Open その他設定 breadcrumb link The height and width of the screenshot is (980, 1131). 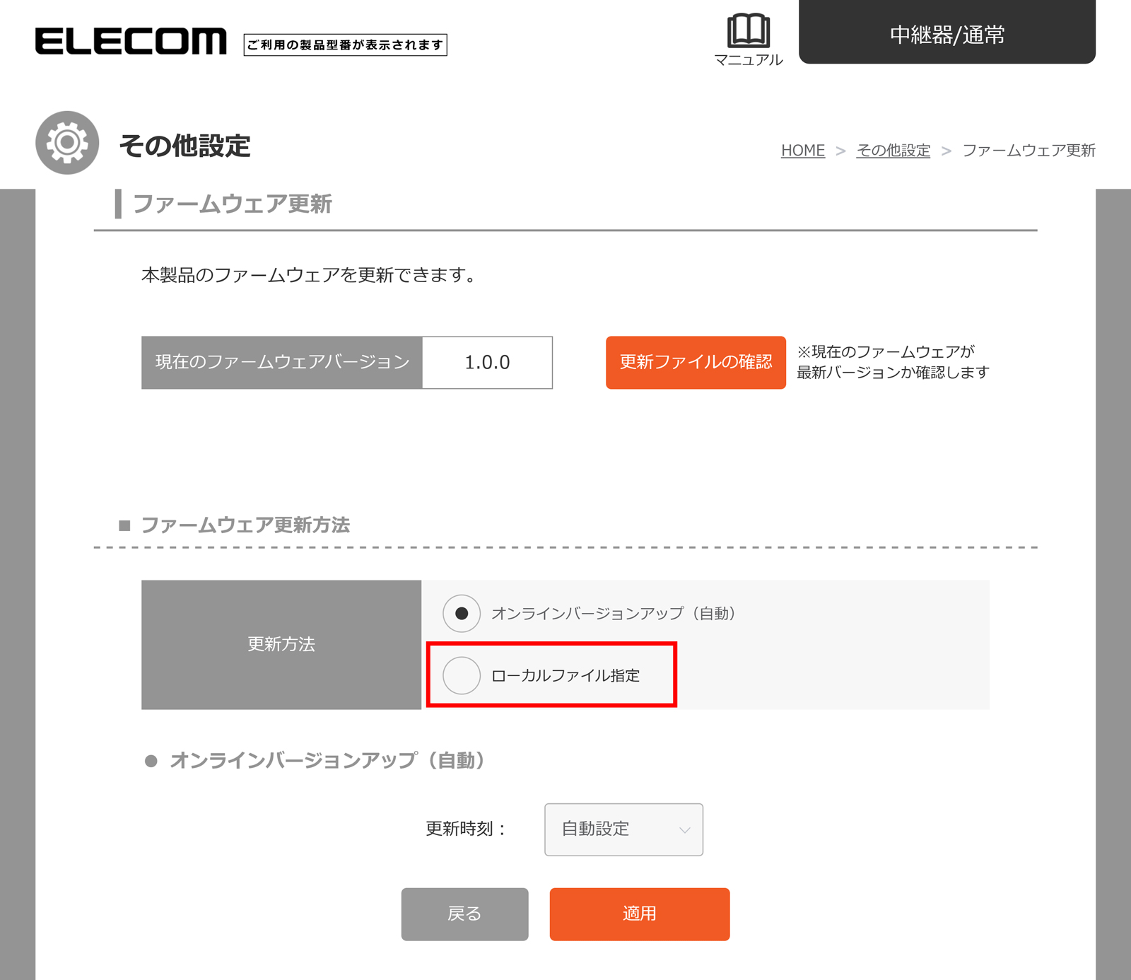pos(893,151)
